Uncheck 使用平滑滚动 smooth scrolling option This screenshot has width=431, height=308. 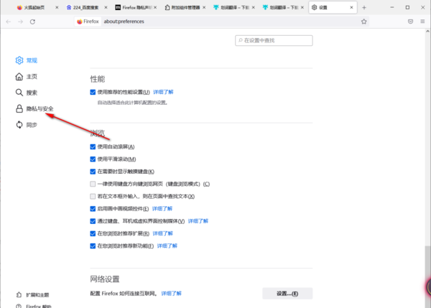93,159
